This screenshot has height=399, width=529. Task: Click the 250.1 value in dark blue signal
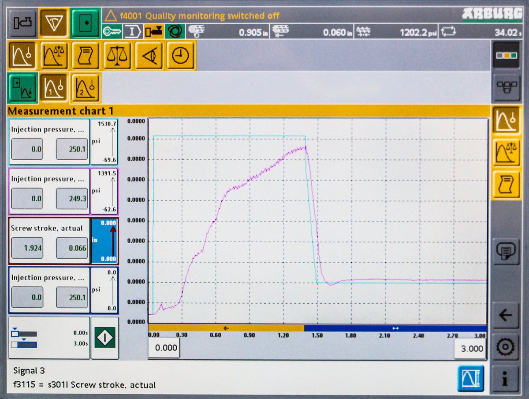(72, 297)
